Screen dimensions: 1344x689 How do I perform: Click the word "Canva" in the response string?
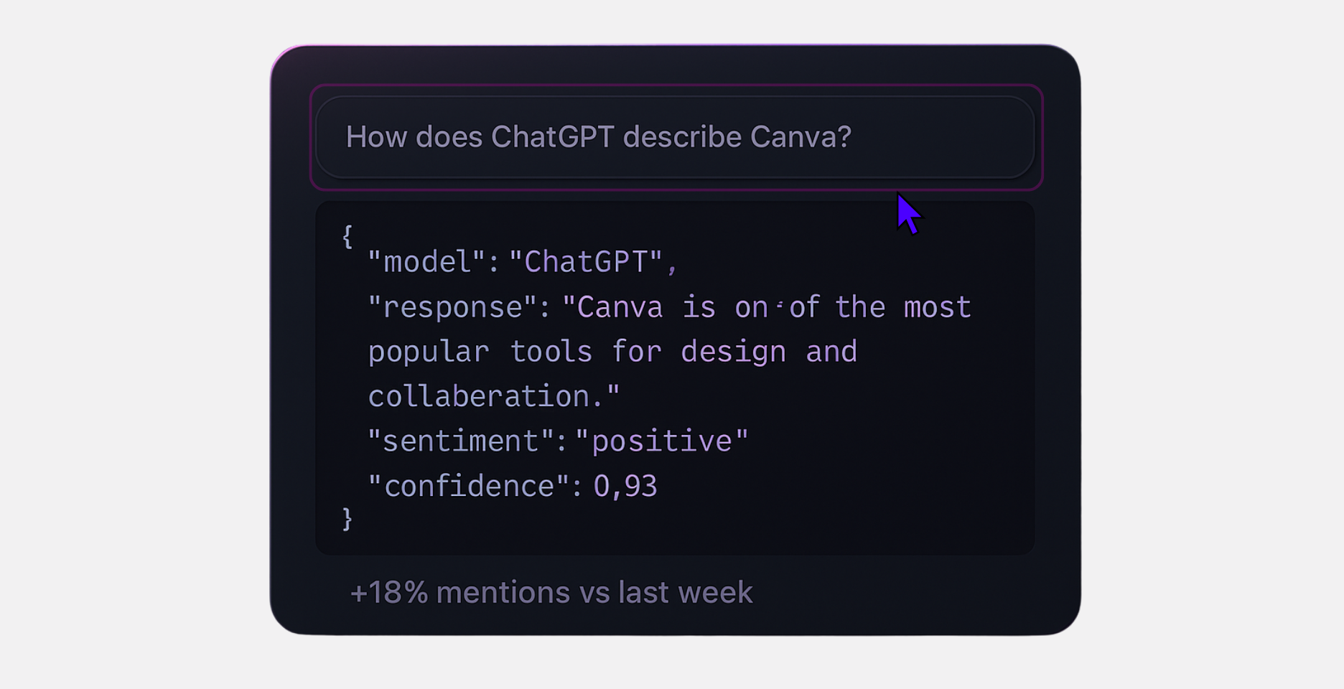tap(619, 308)
